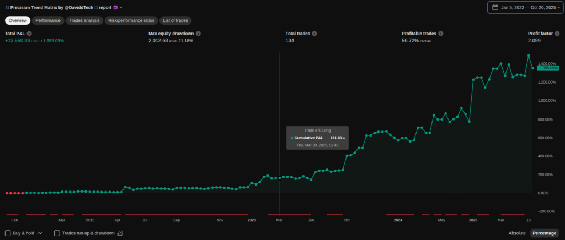Switch chart scale to Absolute
This screenshot has width=565, height=240.
517,233
